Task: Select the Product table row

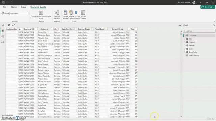Action: pos(199,42)
